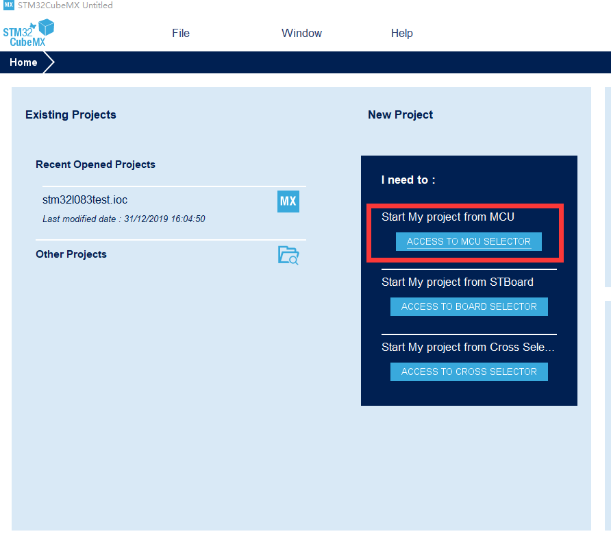Image resolution: width=611 pixels, height=536 pixels.
Task: Open stm32l083test.ioc recent project
Action: 84,199
